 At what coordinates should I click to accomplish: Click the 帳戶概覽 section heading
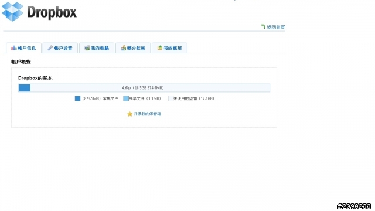coord(21,62)
